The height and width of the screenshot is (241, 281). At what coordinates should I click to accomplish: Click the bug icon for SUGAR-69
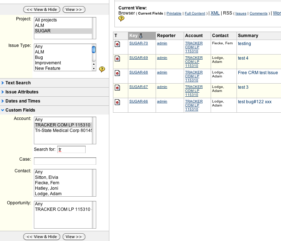tap(117, 59)
